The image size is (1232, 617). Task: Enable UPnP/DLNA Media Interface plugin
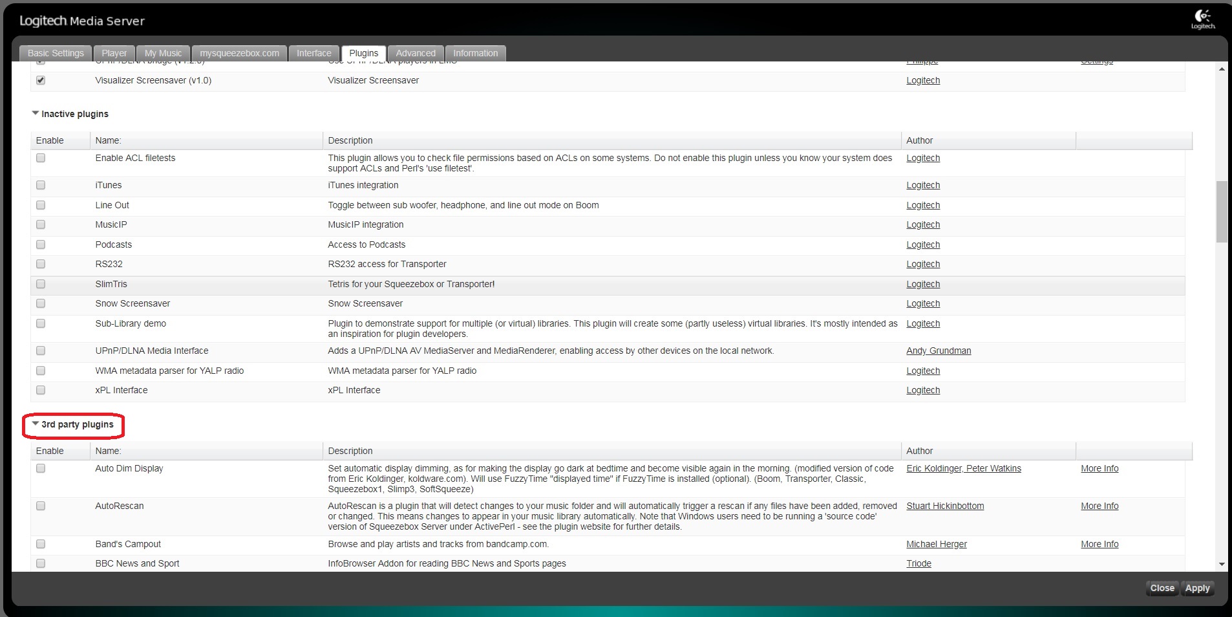[41, 351]
